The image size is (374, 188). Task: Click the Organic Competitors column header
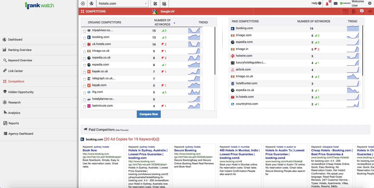pos(104,22)
